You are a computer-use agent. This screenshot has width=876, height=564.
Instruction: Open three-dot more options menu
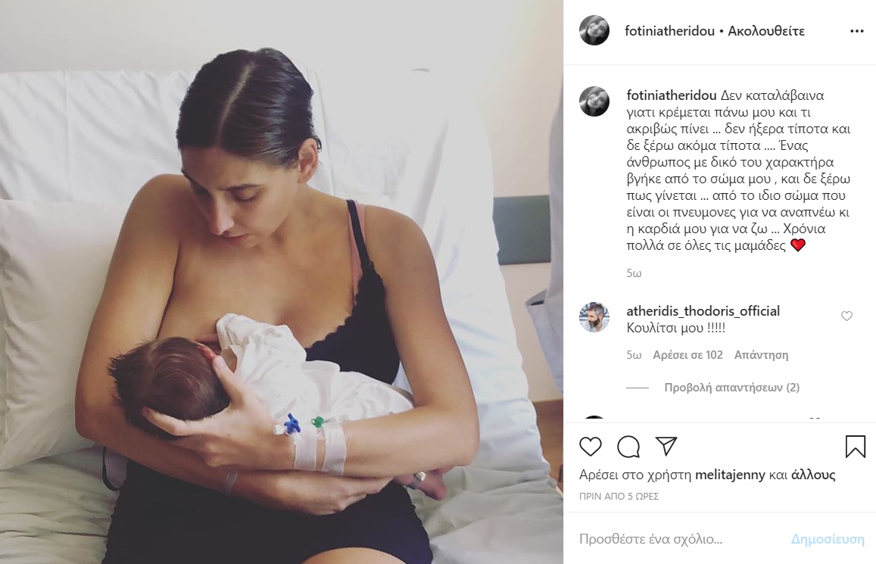[857, 31]
